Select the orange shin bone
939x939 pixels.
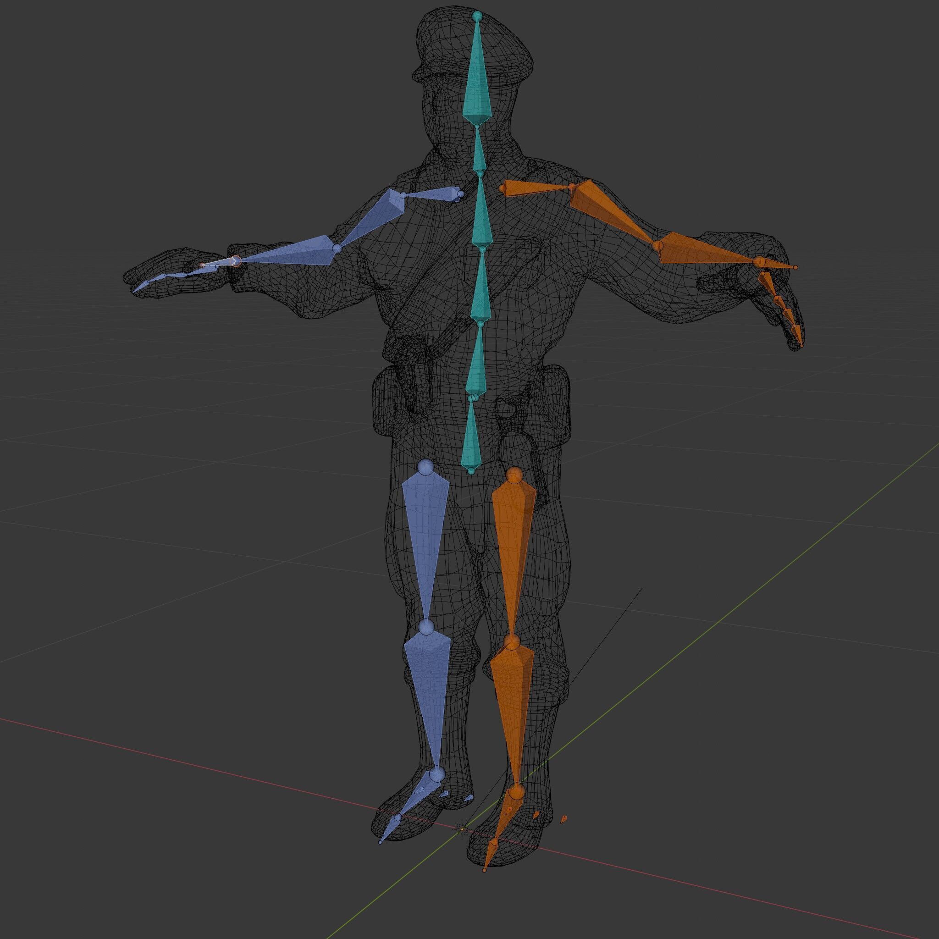point(513,705)
